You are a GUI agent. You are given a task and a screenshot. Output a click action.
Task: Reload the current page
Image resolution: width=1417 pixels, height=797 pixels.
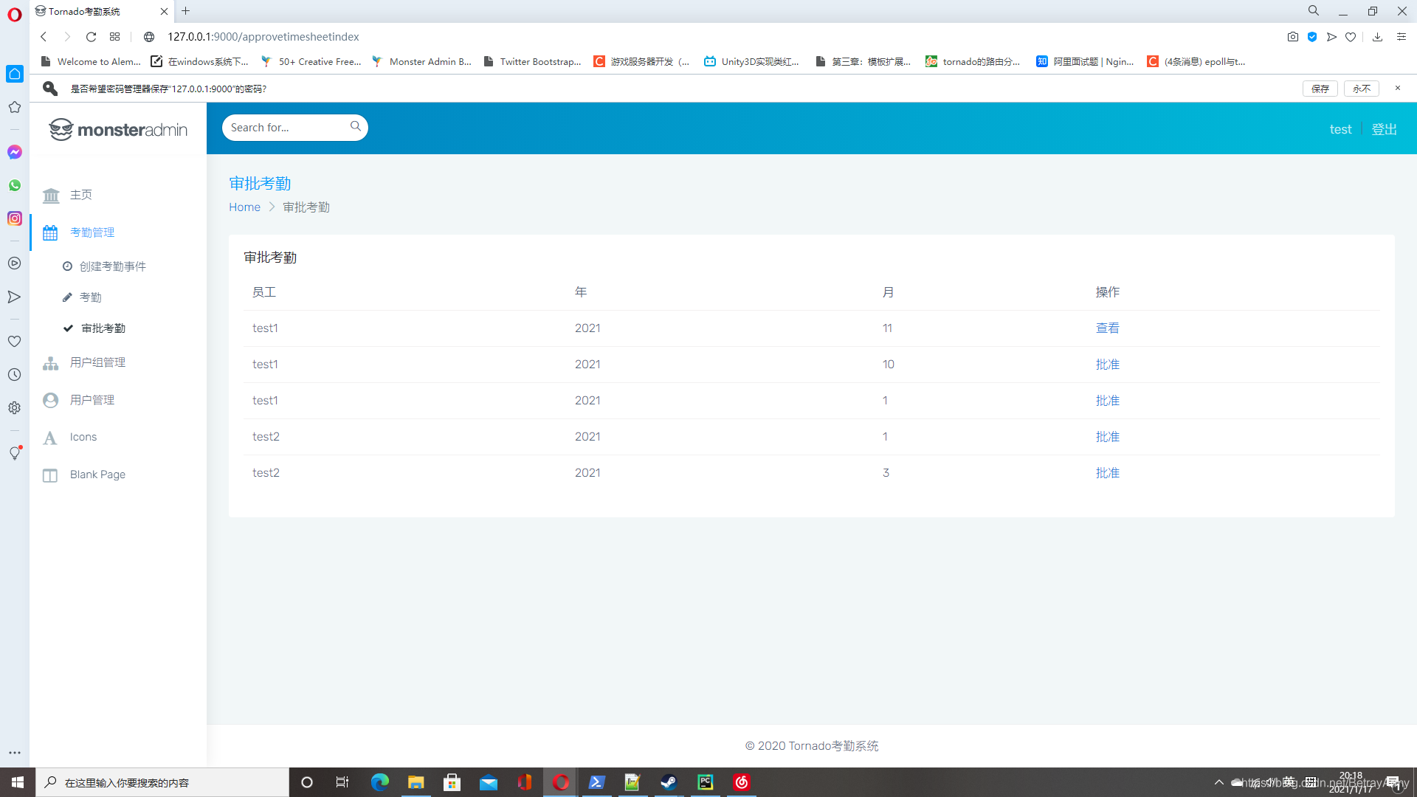[91, 37]
